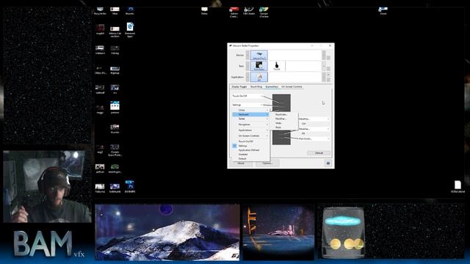Click the About button
Screen dimensions: 470x264
pyautogui.click(x=241, y=164)
